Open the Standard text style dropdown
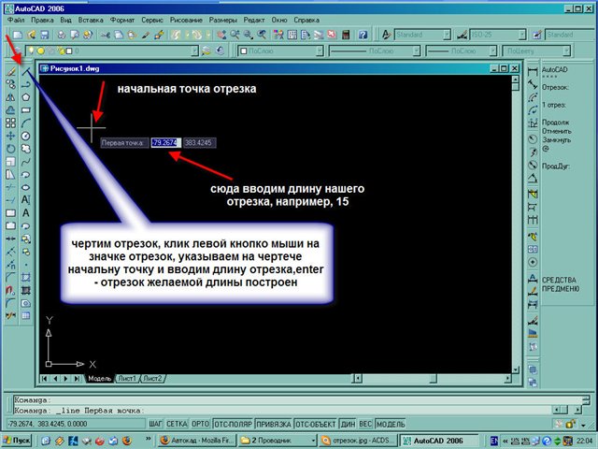This screenshot has height=449, width=598. click(447, 33)
